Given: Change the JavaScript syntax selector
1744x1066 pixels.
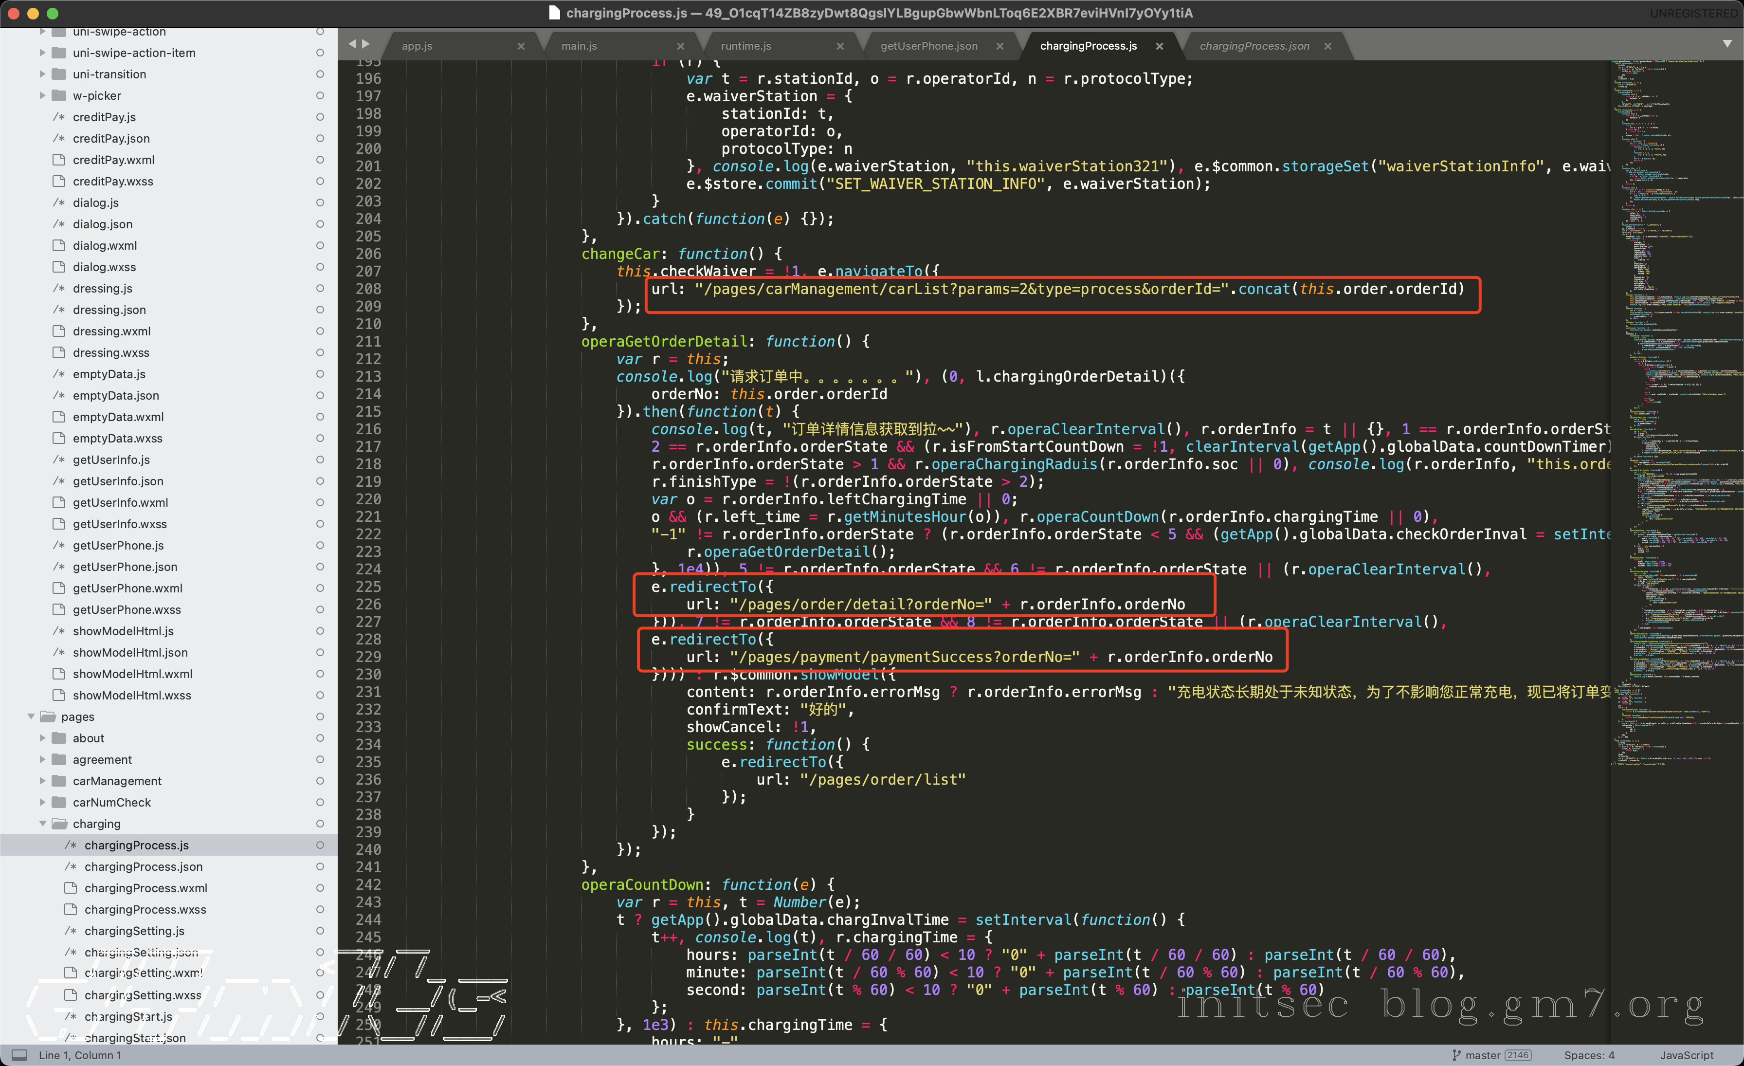Looking at the screenshot, I should click(x=1687, y=1055).
